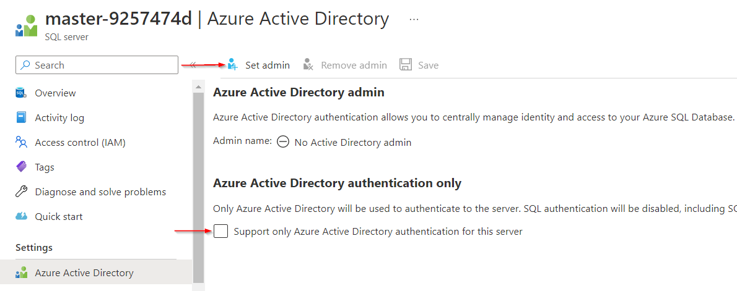737x291 pixels.
Task: Click the sidebar scrollbar up arrow
Action: coord(198,86)
